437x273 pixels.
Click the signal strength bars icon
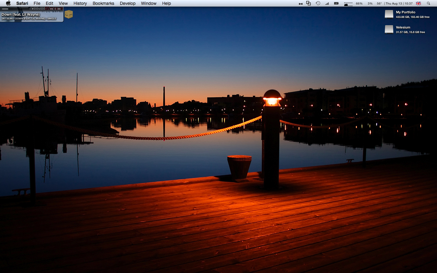327,4
